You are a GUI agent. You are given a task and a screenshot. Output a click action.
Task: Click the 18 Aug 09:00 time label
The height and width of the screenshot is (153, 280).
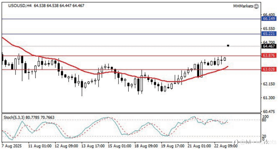click(x=146, y=146)
